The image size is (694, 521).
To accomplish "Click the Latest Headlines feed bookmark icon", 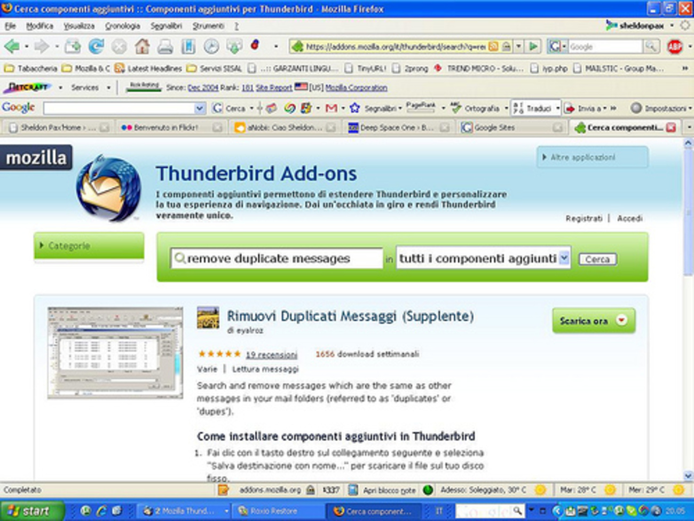I will pyautogui.click(x=119, y=68).
